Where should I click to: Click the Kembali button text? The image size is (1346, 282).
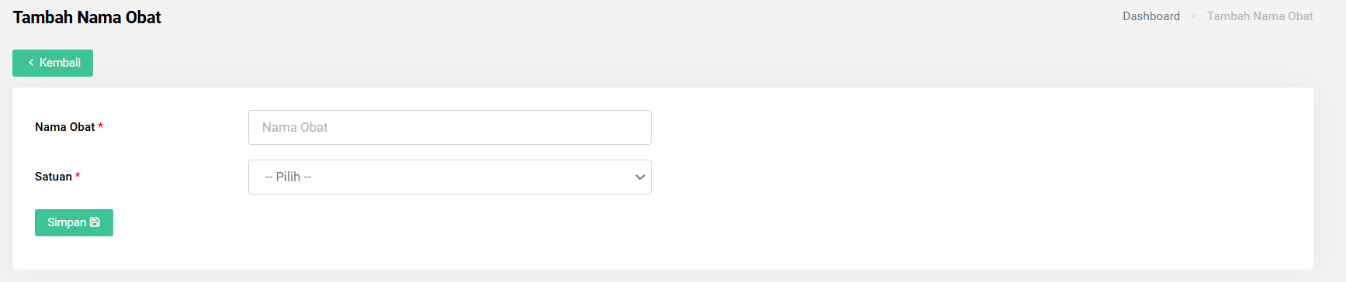(x=60, y=63)
